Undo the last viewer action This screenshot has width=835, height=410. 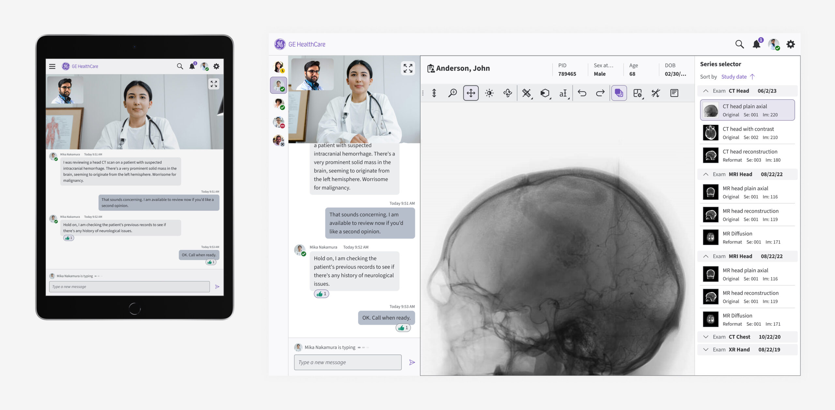click(x=582, y=93)
